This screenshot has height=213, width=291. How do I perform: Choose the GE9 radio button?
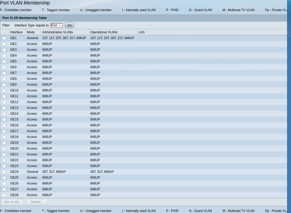(x=4, y=85)
